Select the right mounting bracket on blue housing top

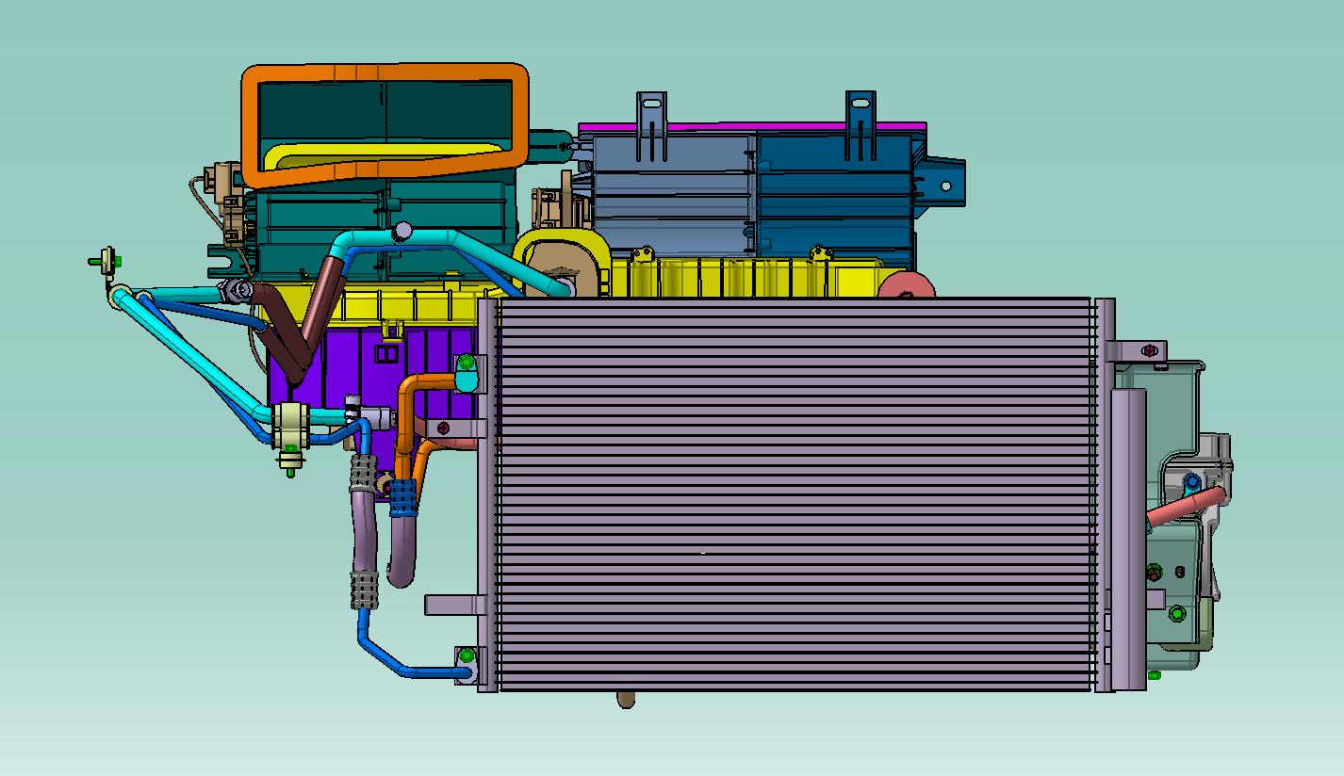coord(860,124)
